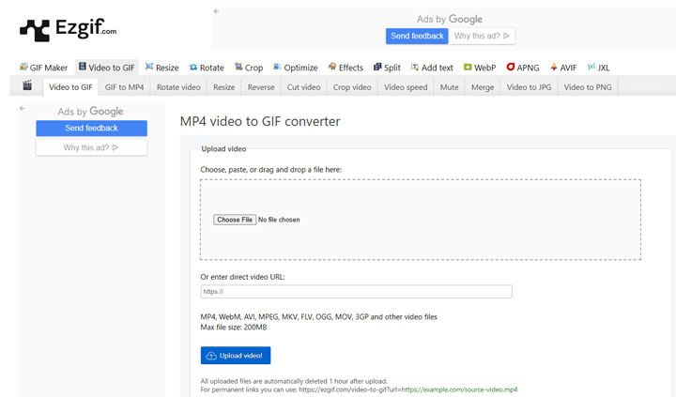This screenshot has height=397, width=676.
Task: Switch to Video to JPG tab
Action: pyautogui.click(x=529, y=87)
